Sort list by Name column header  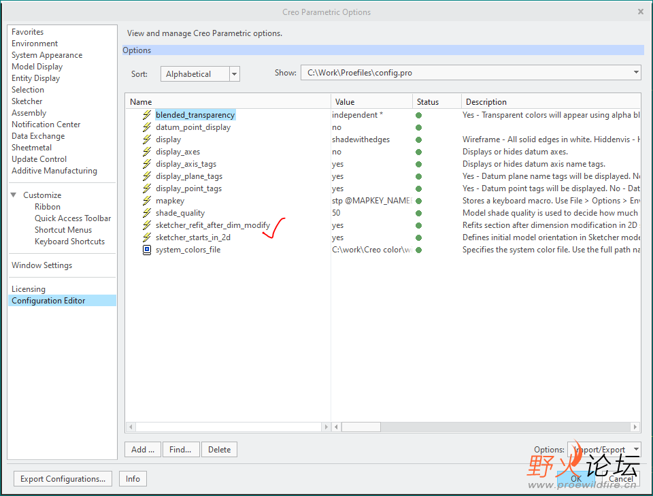point(228,101)
